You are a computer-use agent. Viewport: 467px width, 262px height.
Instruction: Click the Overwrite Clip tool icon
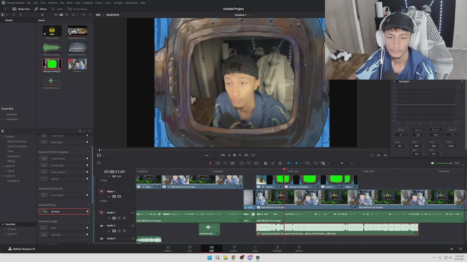(x=249, y=163)
